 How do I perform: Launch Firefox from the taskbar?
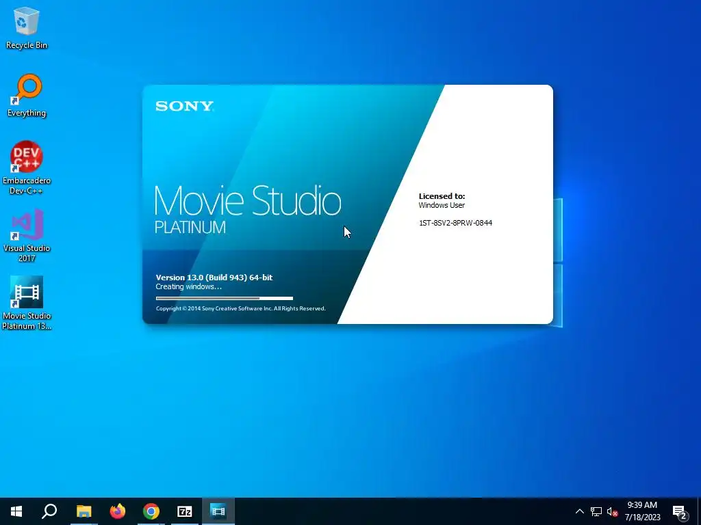[x=118, y=511]
